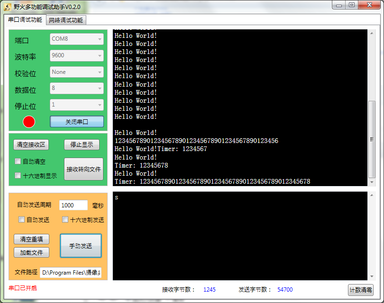
Task: Click the line of digits ending in 123456
Action: (196, 141)
